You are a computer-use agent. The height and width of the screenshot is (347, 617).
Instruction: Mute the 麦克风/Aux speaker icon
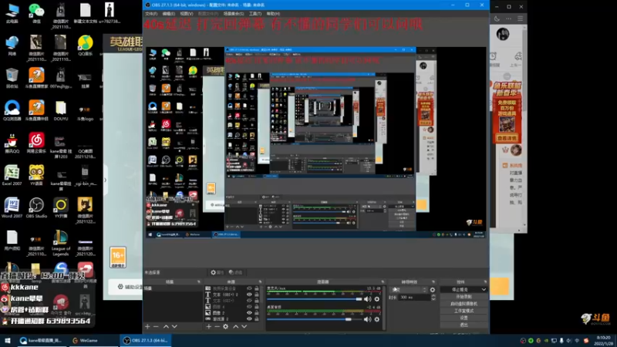coord(368,299)
